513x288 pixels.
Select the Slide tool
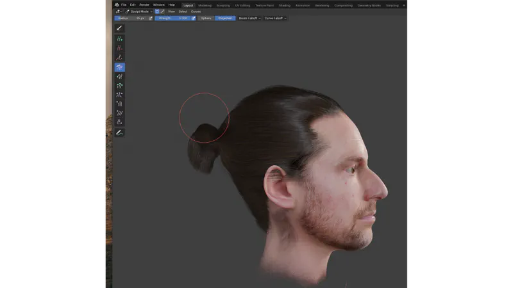coord(119,122)
